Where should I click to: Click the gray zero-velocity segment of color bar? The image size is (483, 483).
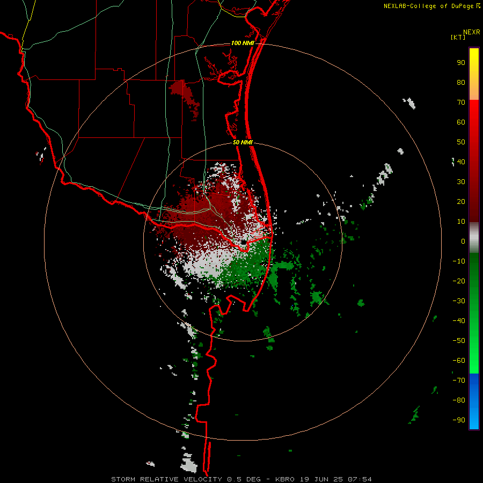pos(474,238)
